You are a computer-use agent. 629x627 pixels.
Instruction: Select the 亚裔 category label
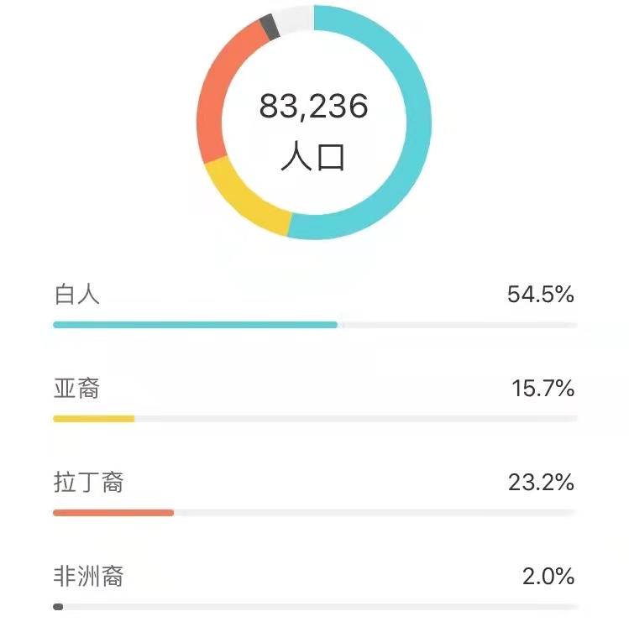[x=76, y=389]
